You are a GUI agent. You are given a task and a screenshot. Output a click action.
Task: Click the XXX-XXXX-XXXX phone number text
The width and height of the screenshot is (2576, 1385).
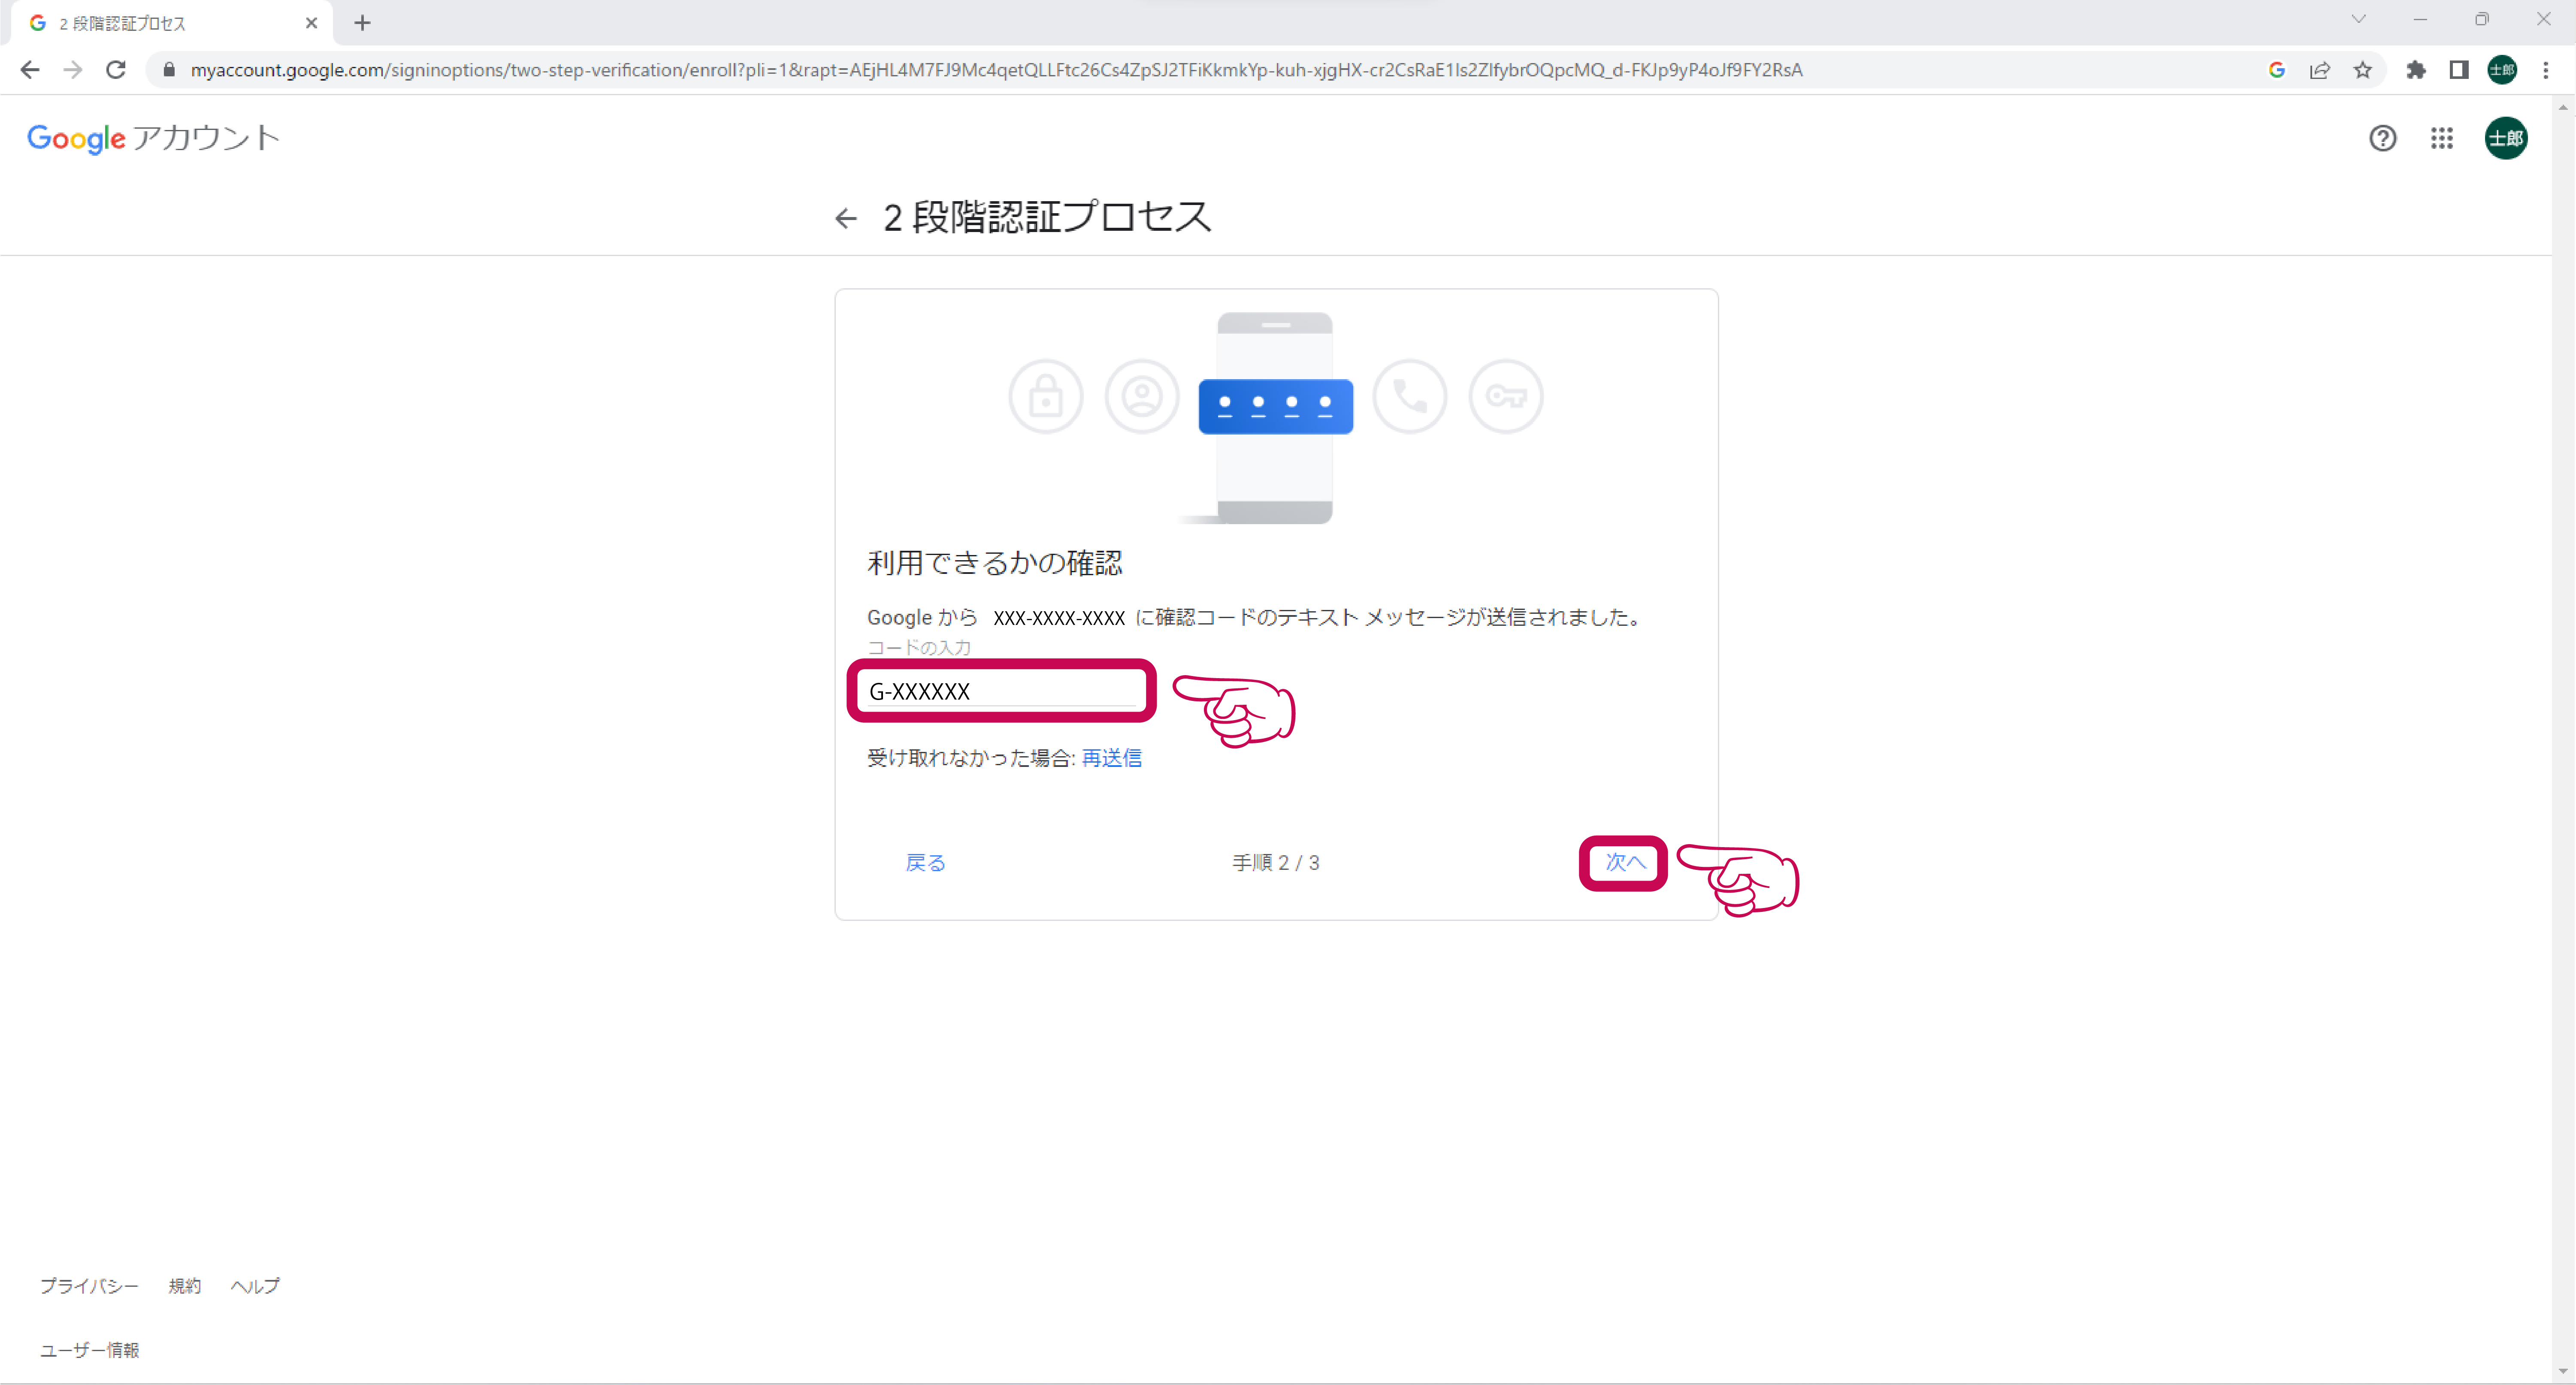coord(1059,618)
